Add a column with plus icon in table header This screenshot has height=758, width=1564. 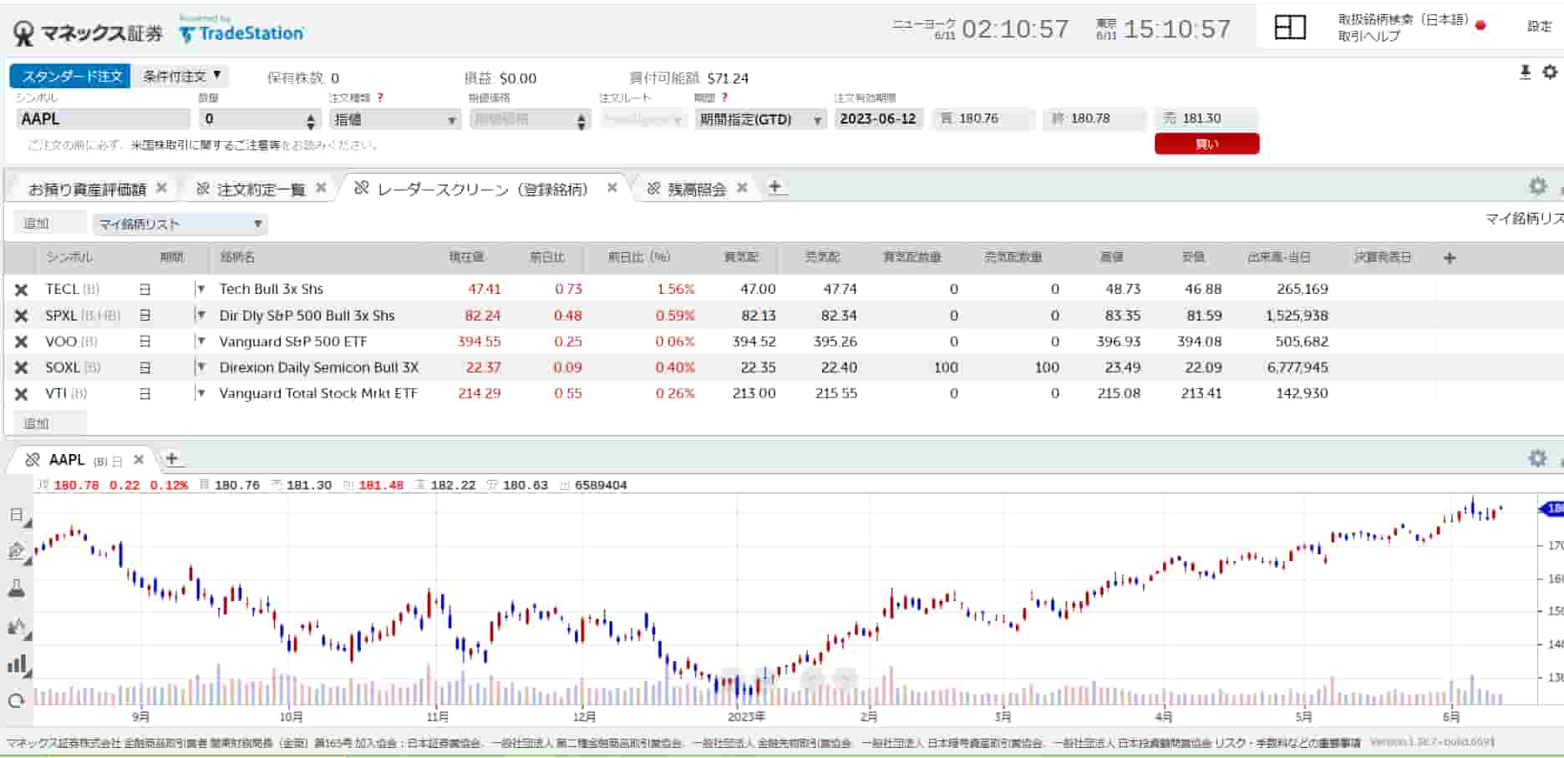pyautogui.click(x=1450, y=258)
